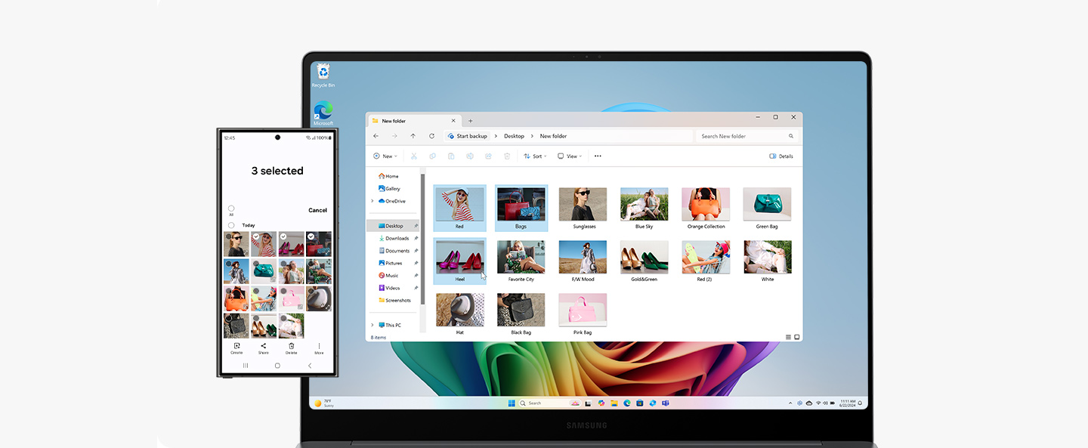Toggle the Today selection circle on phone
The height and width of the screenshot is (448, 1088).
[231, 225]
